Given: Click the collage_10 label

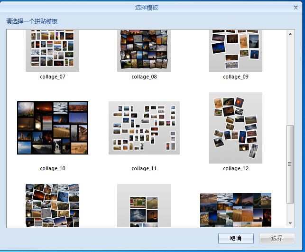Looking at the screenshot, I should (53, 168).
